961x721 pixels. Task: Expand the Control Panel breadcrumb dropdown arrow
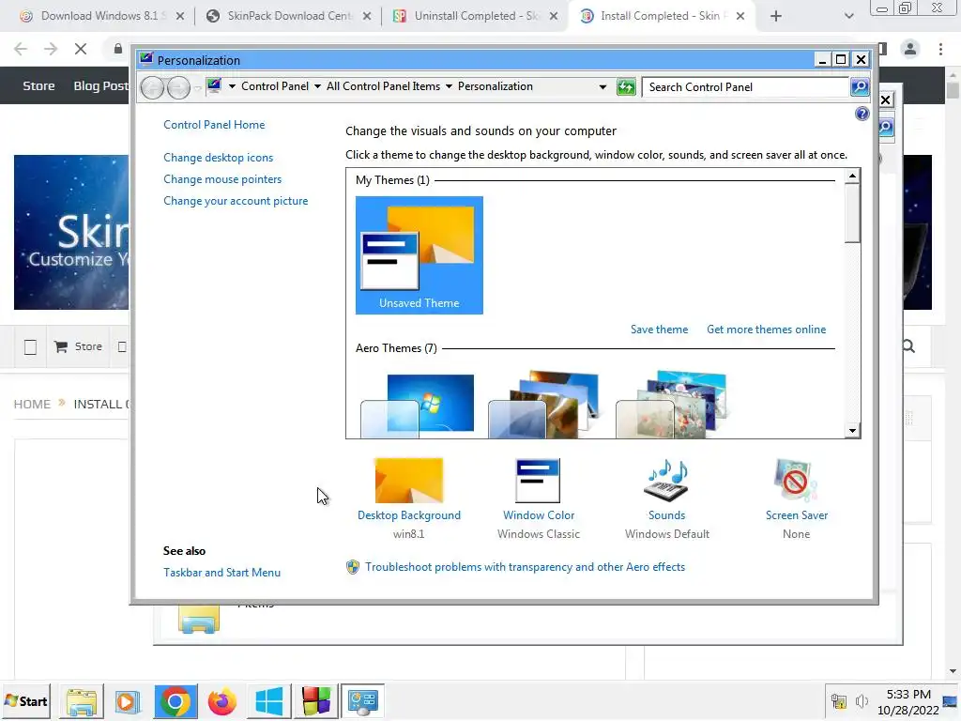pyautogui.click(x=317, y=86)
